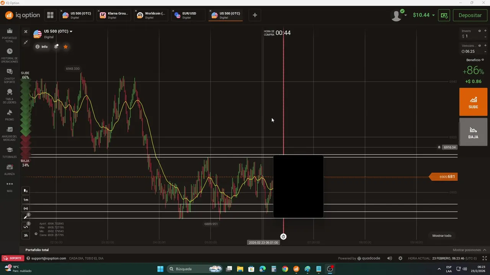Click Mostrar todo on the chart
This screenshot has height=275, width=490.
pyautogui.click(x=442, y=236)
